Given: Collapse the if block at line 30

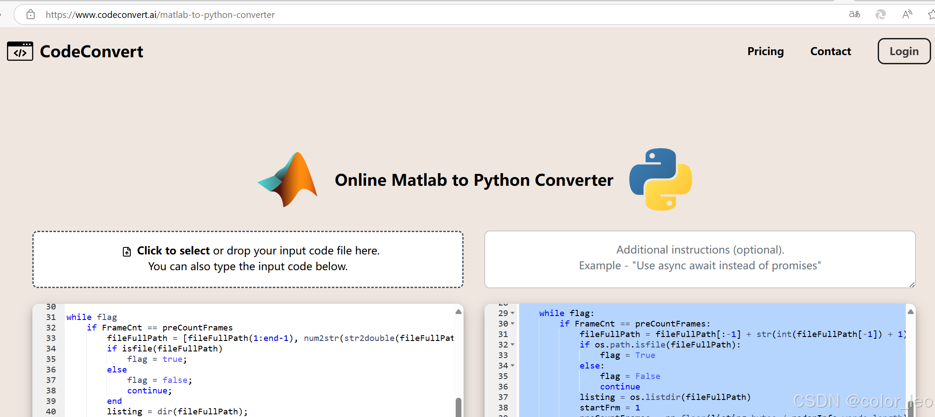Looking at the screenshot, I should (512, 324).
